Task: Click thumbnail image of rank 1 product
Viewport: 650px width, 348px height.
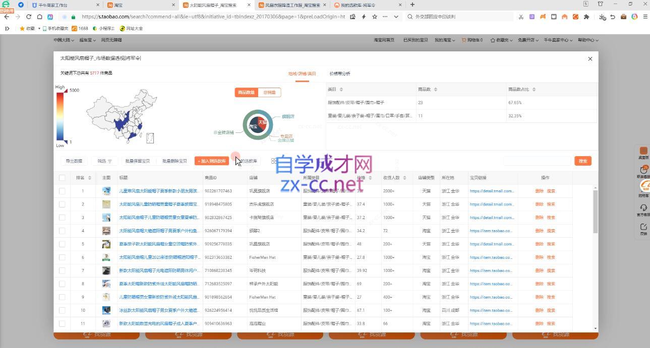Action: [106, 191]
